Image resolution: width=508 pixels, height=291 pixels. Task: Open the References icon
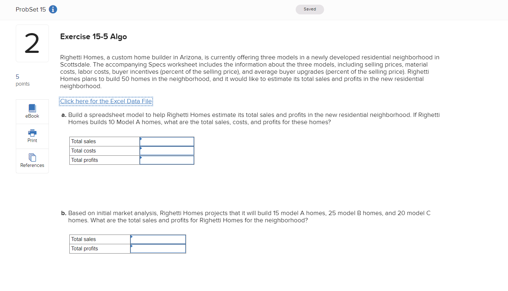coord(32,158)
